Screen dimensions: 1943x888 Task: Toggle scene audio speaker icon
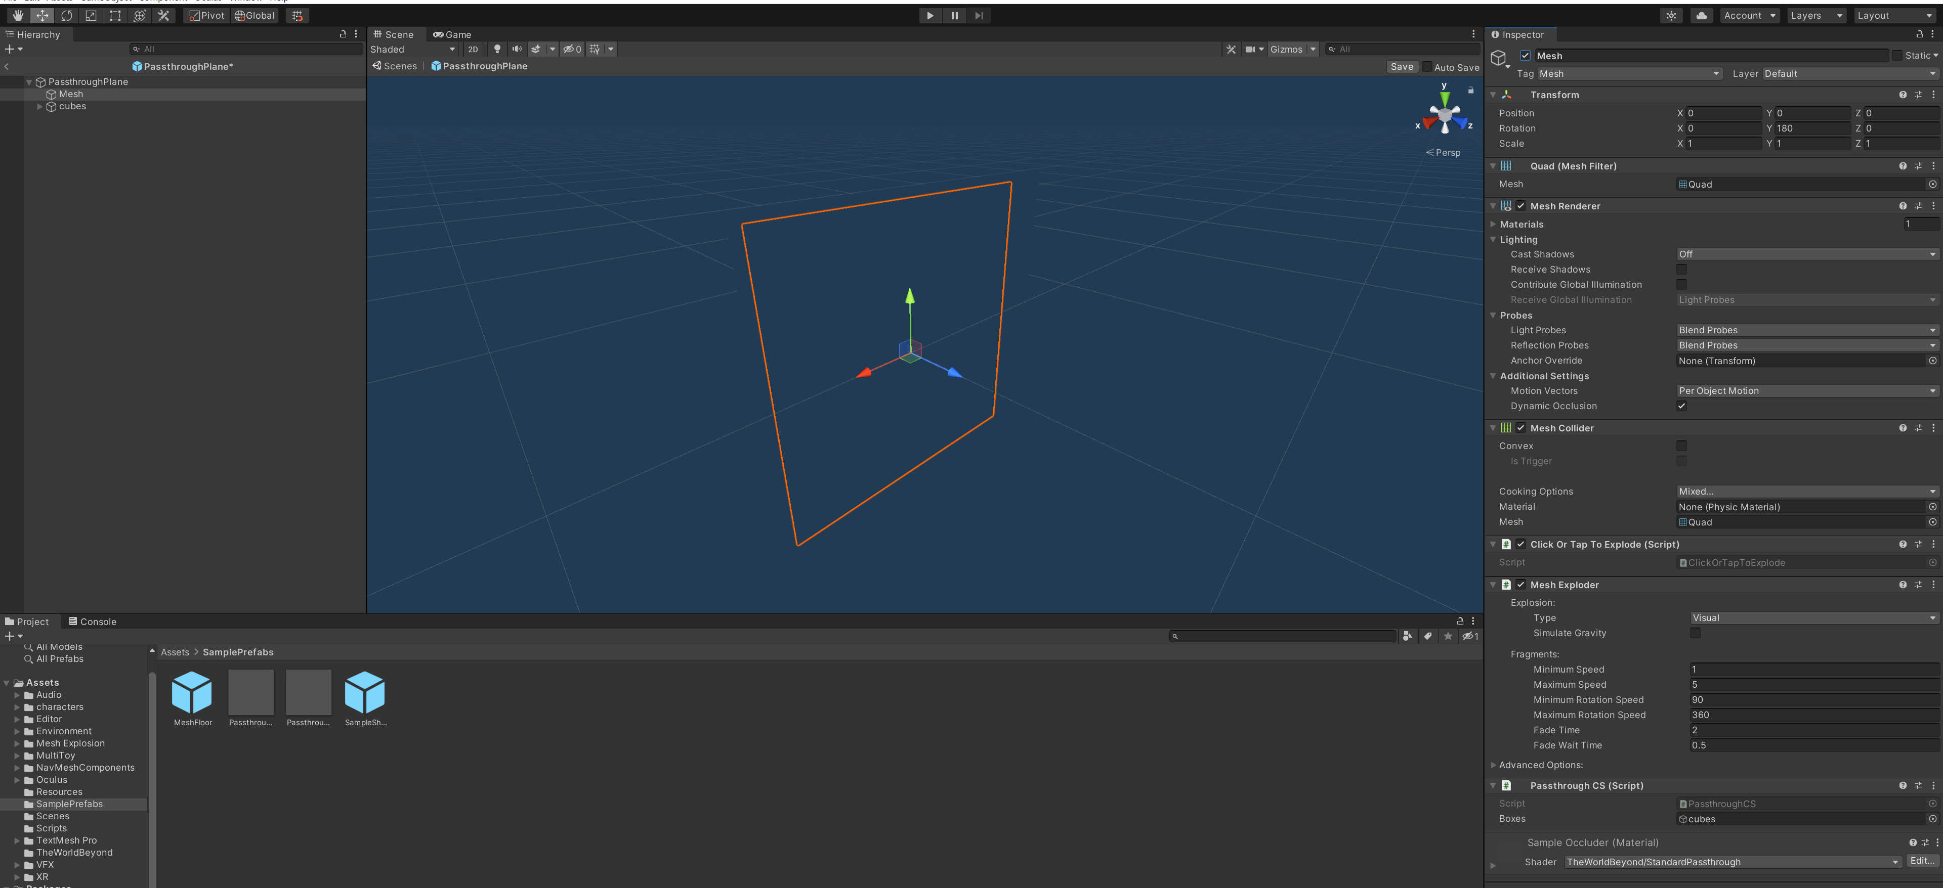pyautogui.click(x=517, y=49)
